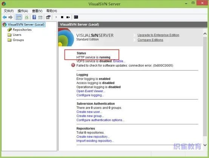Select Users in the tree
209x158 pixels.
tap(17, 35)
